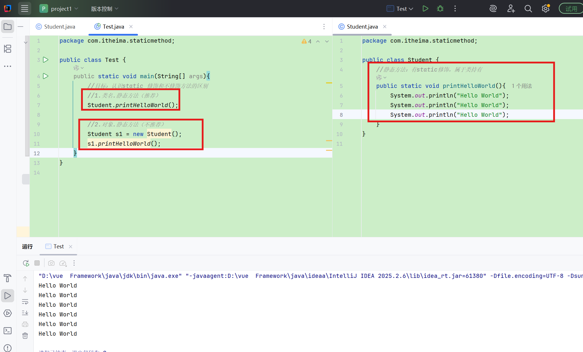This screenshot has width=583, height=352.
Task: Click the 试用 trial button
Action: tap(571, 9)
